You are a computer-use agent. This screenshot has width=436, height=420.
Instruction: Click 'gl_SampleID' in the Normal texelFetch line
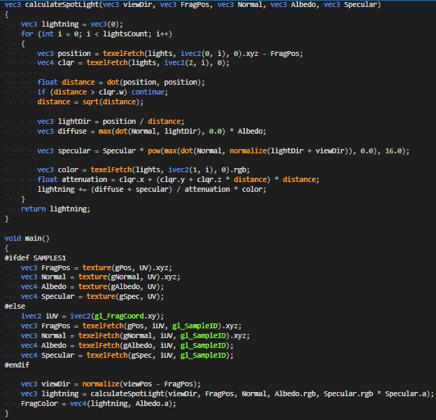click(x=203, y=336)
